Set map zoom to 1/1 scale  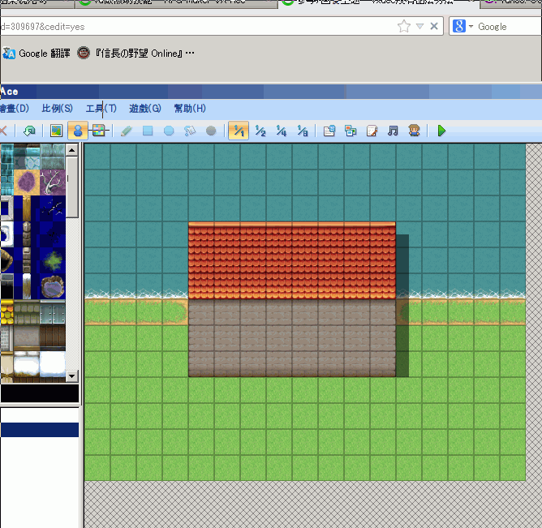coord(239,131)
